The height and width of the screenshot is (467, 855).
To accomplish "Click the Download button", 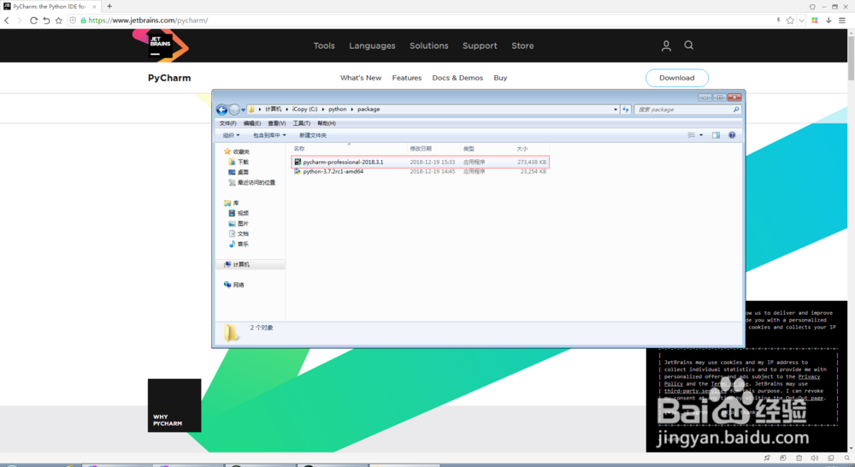I will tap(676, 78).
